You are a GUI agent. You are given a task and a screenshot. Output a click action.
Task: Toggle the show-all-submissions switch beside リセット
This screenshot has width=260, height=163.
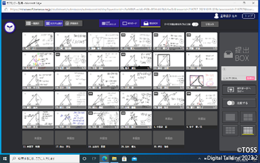pyautogui.click(x=195, y=24)
